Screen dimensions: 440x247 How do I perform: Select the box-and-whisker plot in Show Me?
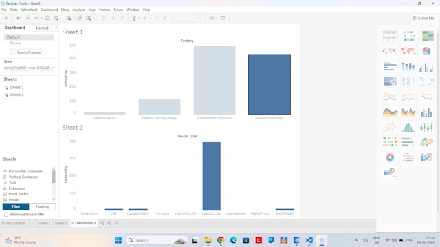(426, 127)
